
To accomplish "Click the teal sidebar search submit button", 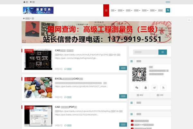I will 162,52.
